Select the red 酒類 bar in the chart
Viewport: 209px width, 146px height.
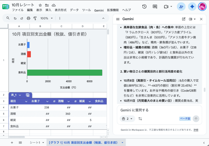click(x=29, y=54)
